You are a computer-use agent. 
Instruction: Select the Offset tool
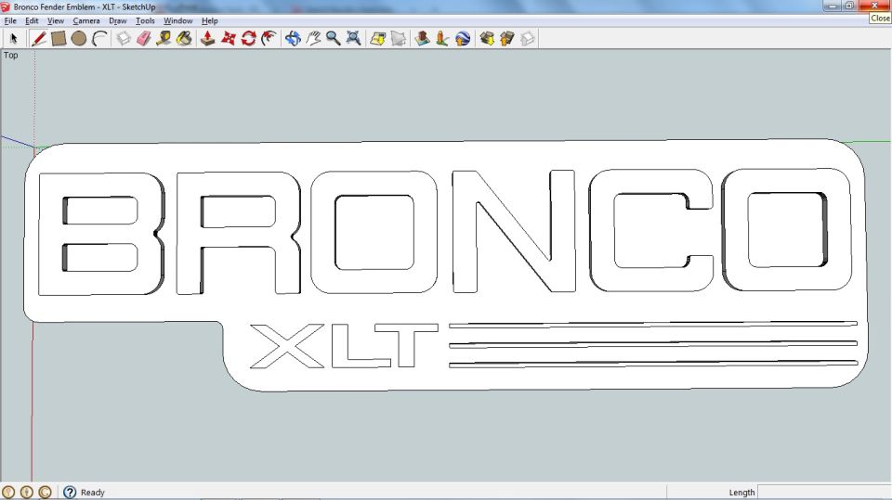pyautogui.click(x=269, y=39)
